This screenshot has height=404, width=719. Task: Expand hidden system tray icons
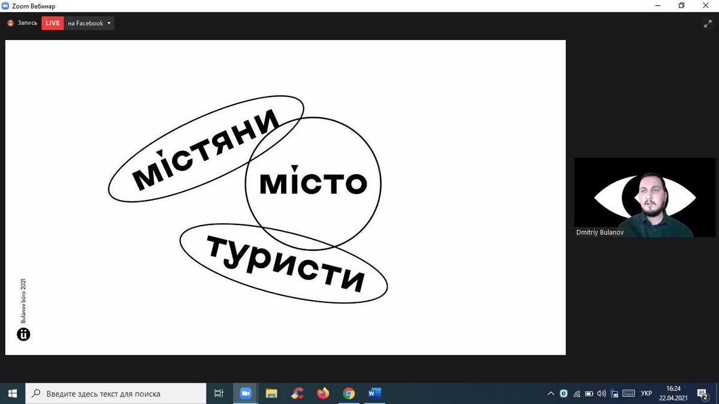point(551,393)
